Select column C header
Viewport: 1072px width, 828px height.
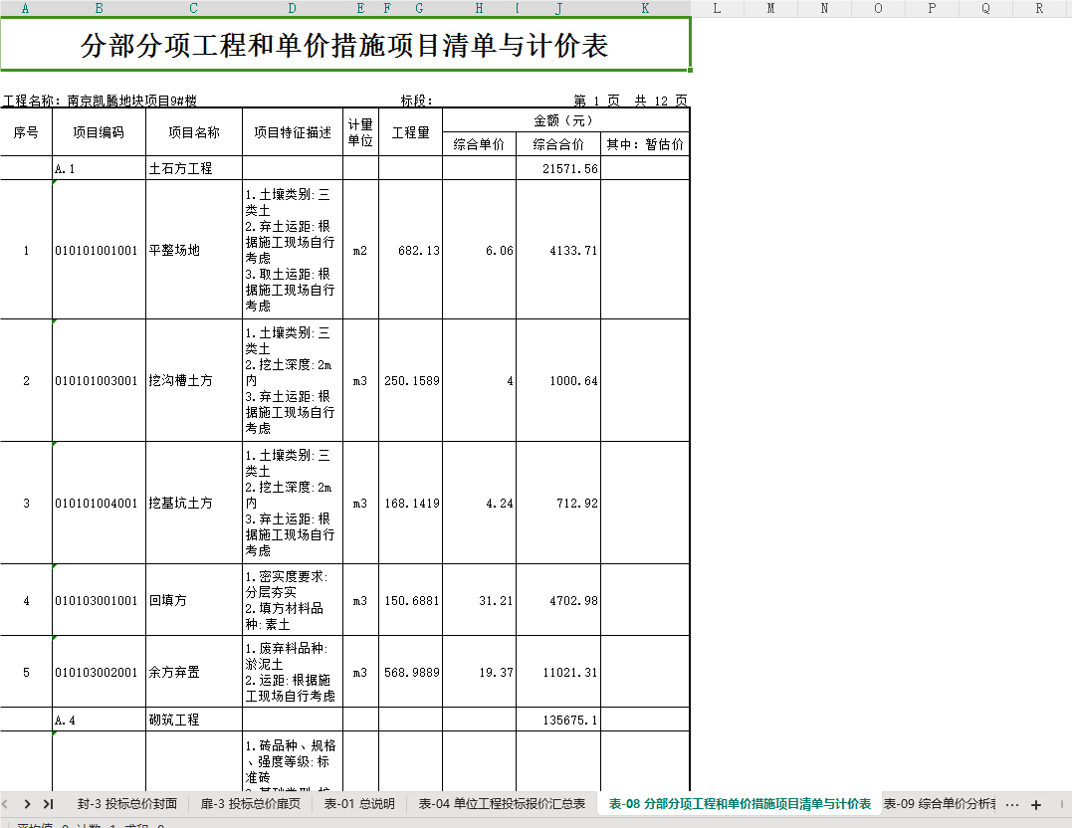click(193, 8)
